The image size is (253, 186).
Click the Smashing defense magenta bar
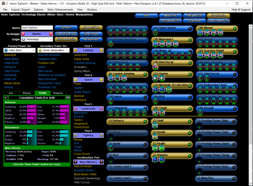point(31,107)
